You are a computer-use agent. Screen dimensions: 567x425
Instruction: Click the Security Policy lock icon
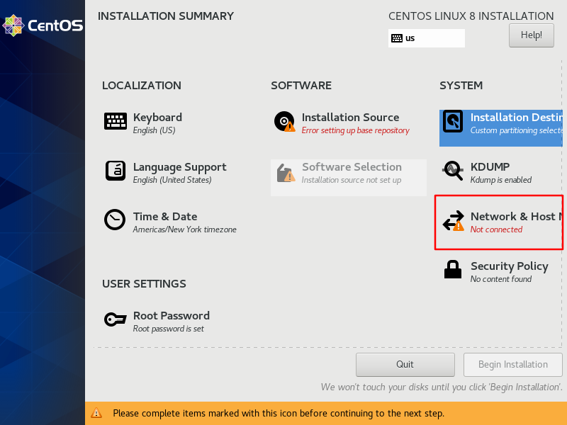pos(453,270)
